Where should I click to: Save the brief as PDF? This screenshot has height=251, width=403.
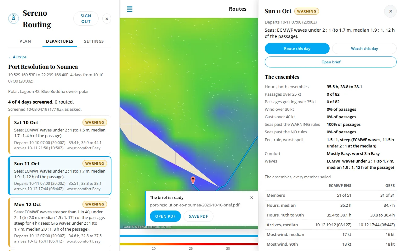click(198, 216)
